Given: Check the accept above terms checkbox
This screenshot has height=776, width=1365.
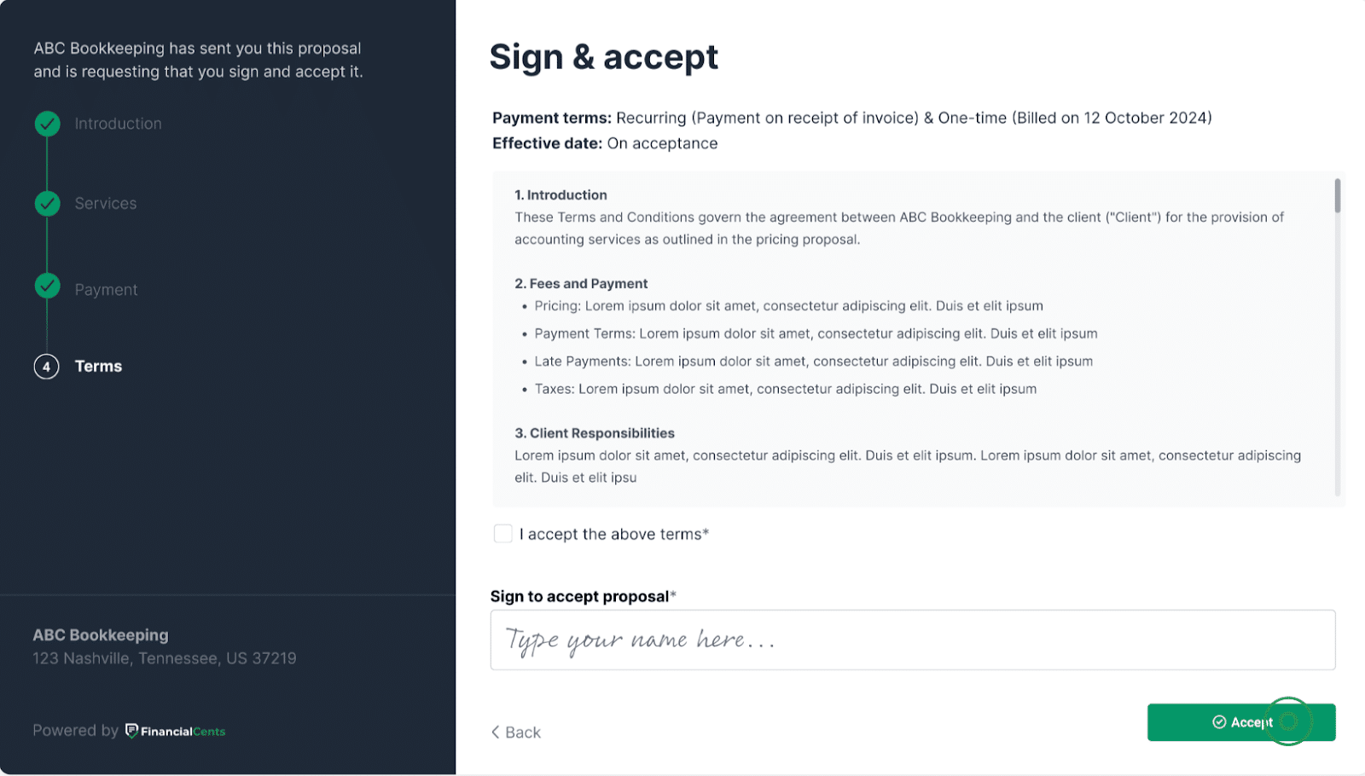Looking at the screenshot, I should pos(503,534).
